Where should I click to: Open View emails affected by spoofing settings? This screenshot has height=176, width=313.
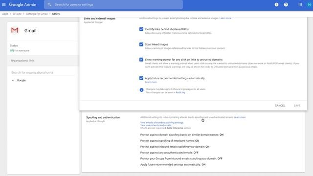click(162, 123)
